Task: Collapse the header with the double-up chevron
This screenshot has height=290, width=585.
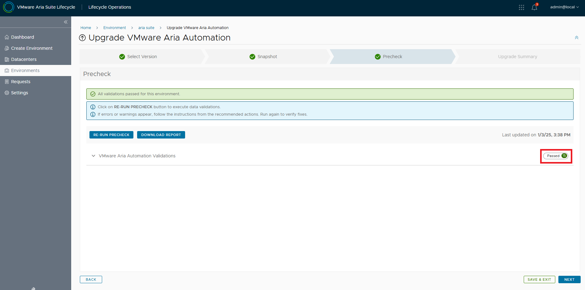Action: [x=577, y=38]
